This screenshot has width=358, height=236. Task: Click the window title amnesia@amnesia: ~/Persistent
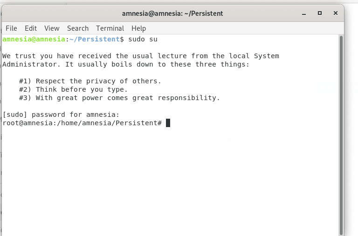172,13
